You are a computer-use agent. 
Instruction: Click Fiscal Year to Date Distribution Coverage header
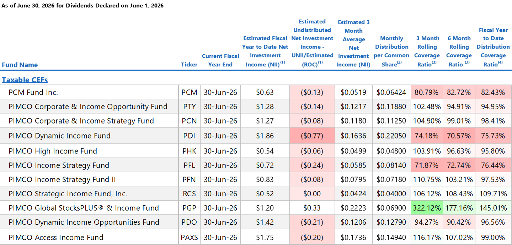point(493,47)
